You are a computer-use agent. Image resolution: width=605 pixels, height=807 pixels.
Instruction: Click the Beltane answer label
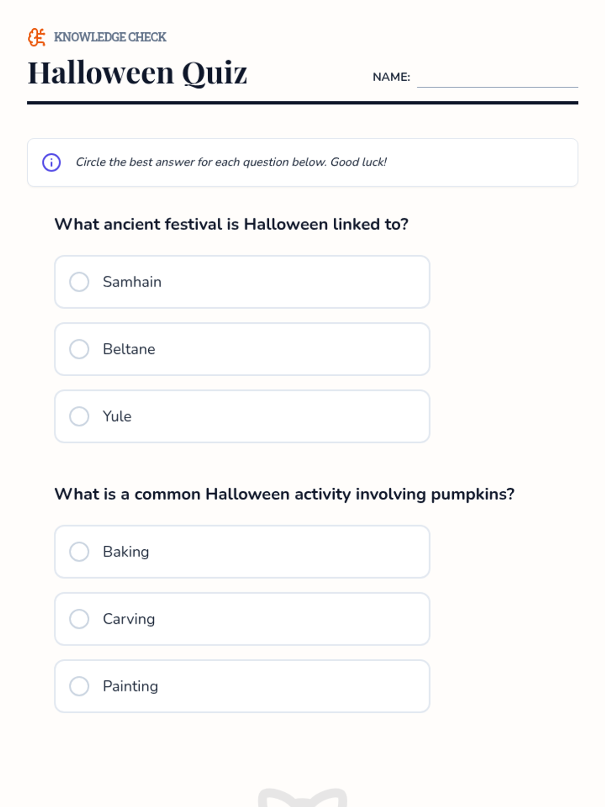(x=129, y=349)
